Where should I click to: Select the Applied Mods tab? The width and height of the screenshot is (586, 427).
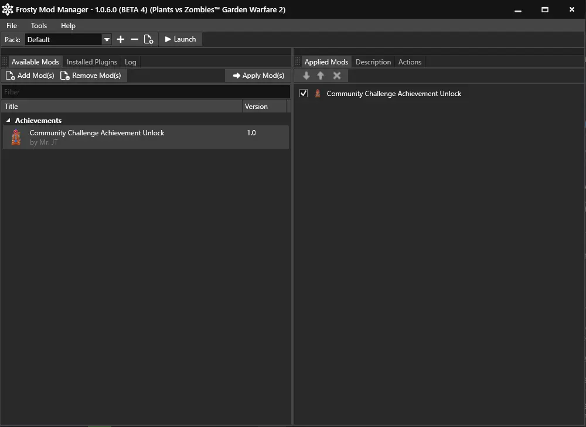[326, 62]
